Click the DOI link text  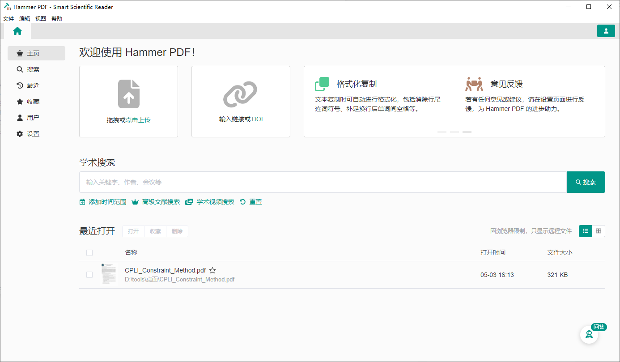click(257, 119)
